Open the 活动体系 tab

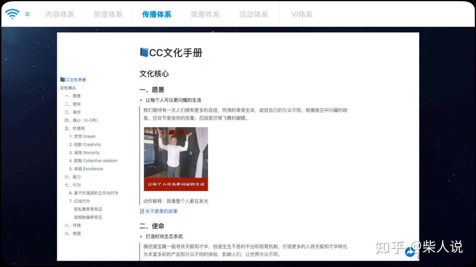pos(254,14)
